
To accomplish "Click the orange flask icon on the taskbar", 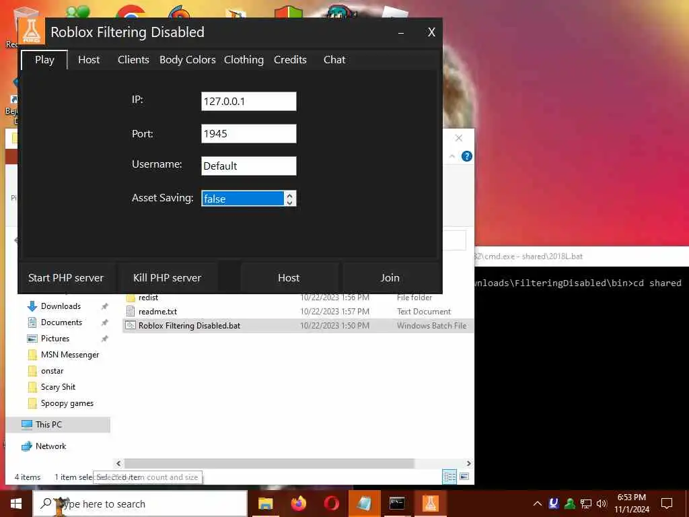I will 431,504.
